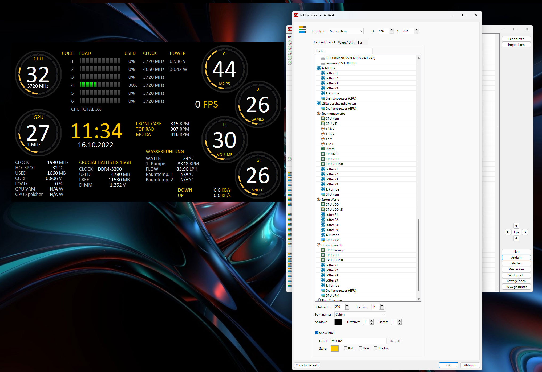This screenshot has width=542, height=372.
Task: Switch to the Value / Unit tab
Action: point(346,43)
